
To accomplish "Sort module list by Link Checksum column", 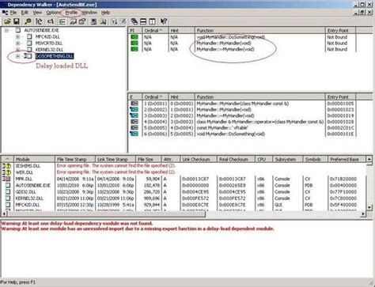I will [x=199, y=159].
